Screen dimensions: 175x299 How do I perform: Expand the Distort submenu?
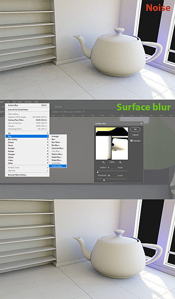(x=27, y=142)
